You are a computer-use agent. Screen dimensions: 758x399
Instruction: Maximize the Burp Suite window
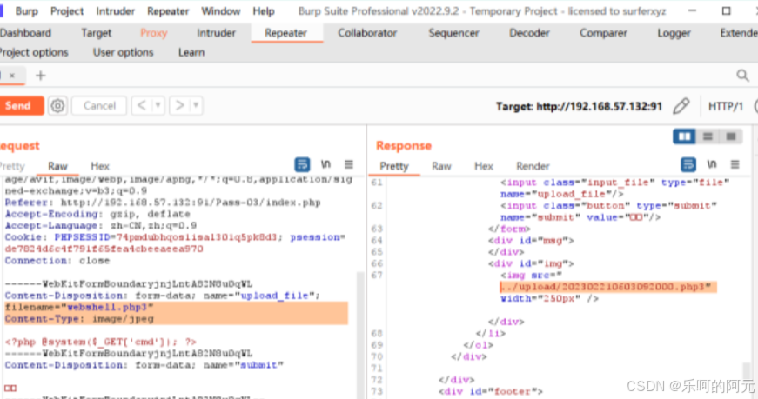[x=726, y=10]
